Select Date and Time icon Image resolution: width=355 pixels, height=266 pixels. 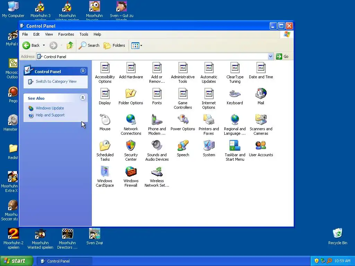point(261,68)
